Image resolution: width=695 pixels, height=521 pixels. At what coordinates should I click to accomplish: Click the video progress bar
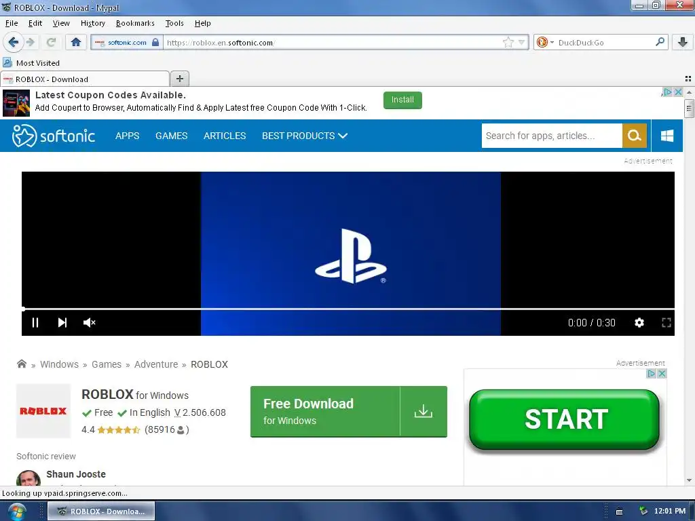(x=348, y=309)
